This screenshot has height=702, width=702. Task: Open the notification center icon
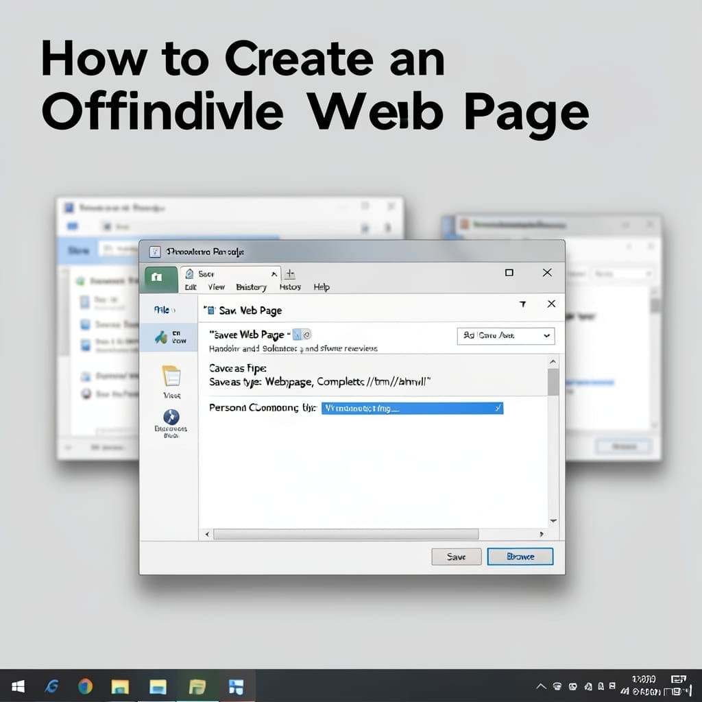tap(679, 679)
